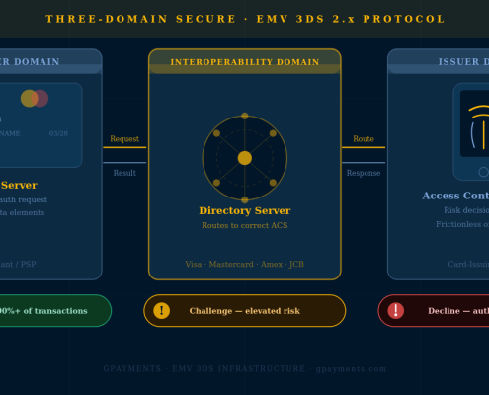Screen dimensions: 489x395
Task: Click the Interoperability Domain header
Action: click(245, 62)
